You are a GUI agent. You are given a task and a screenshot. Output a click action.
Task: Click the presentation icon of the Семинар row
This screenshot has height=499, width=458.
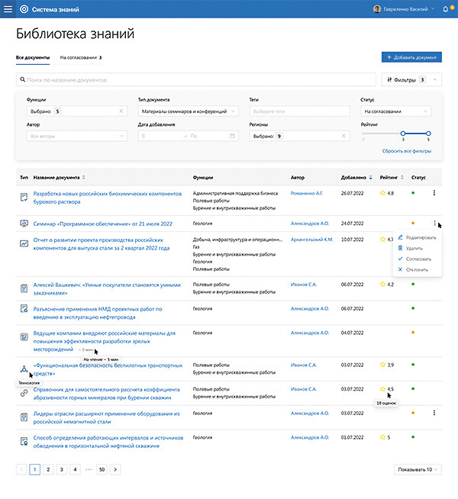tap(24, 224)
